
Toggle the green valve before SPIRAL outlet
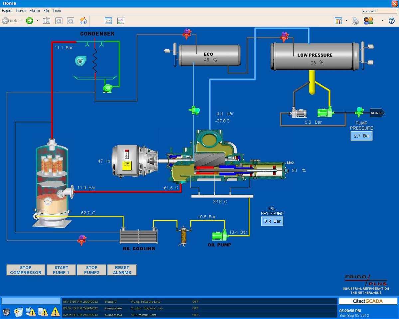click(359, 112)
